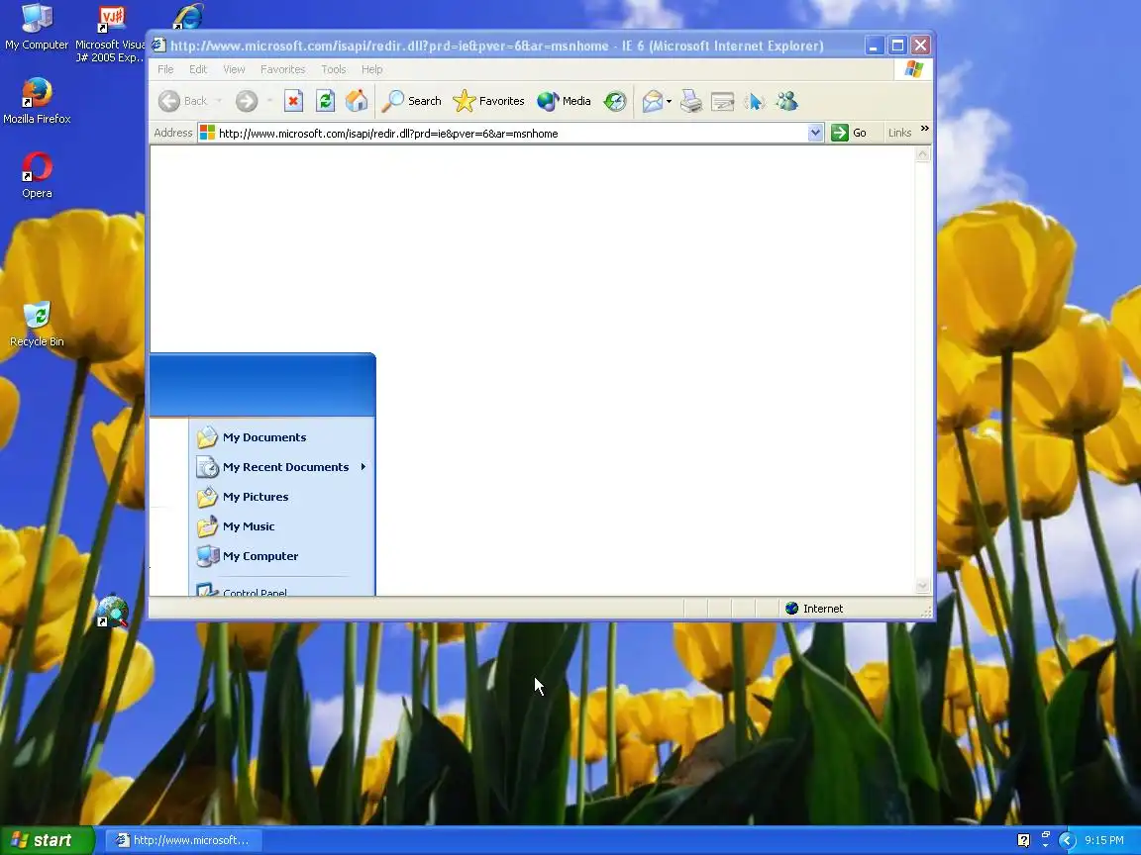Open the Forward history dropdown arrow
Screen dimensions: 1141x855
[269, 101]
